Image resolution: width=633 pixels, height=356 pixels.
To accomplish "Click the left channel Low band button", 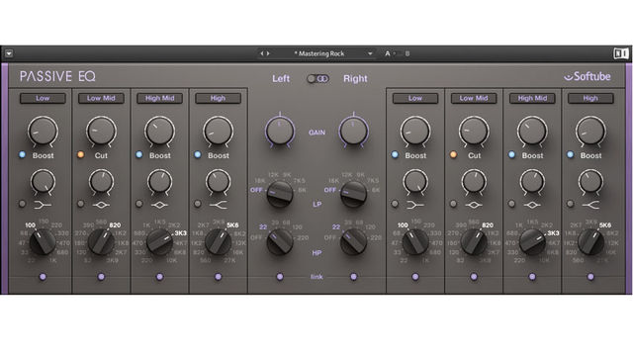I will point(43,98).
